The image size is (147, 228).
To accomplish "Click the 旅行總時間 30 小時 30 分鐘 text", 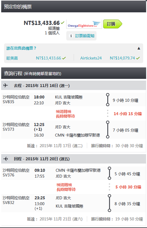I will [117, 146].
